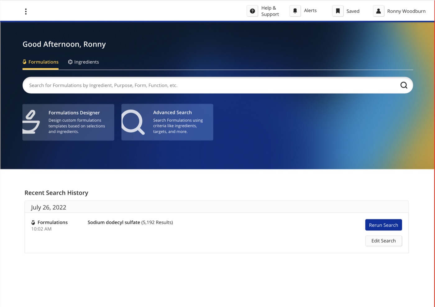The height and width of the screenshot is (307, 435).
Task: Click the Saved bookmark icon
Action: pyautogui.click(x=338, y=11)
